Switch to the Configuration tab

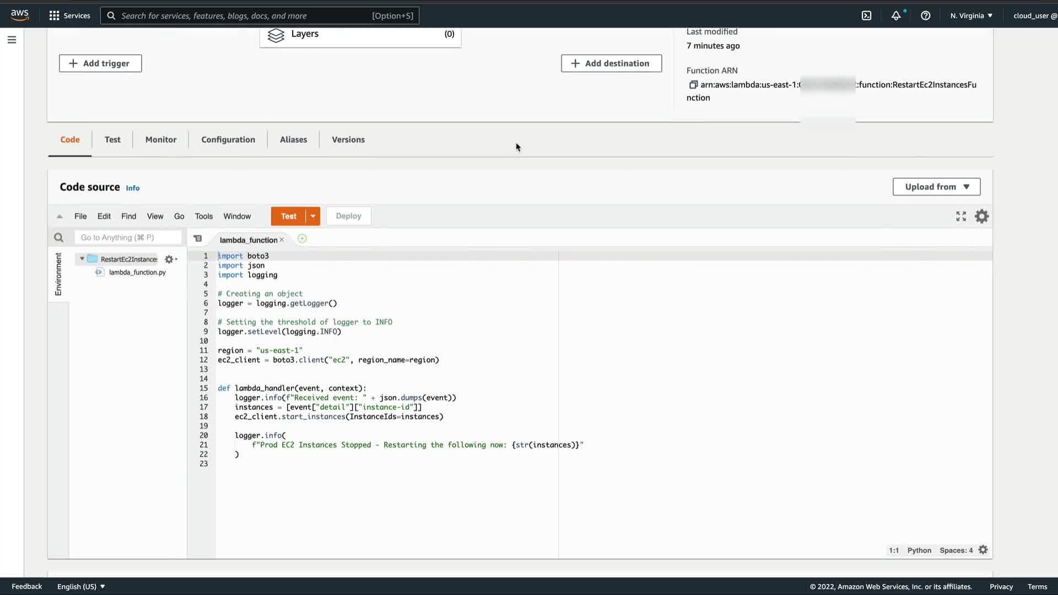tap(228, 140)
